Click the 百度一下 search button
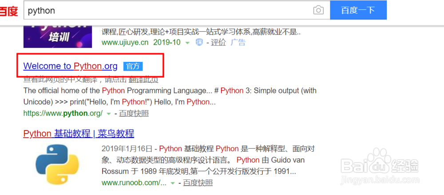Screen dimensions: 444x195 point(358,10)
